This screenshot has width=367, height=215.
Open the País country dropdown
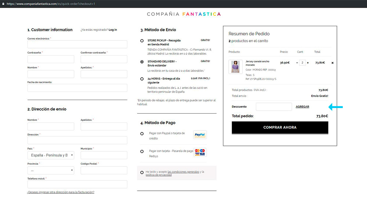(51, 155)
